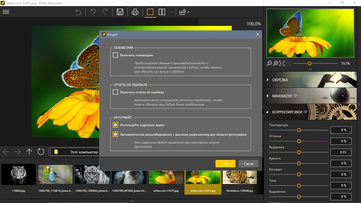This screenshot has width=361, height=203.
Task: Open the view mode dropdown arrow
Action: (x=171, y=12)
